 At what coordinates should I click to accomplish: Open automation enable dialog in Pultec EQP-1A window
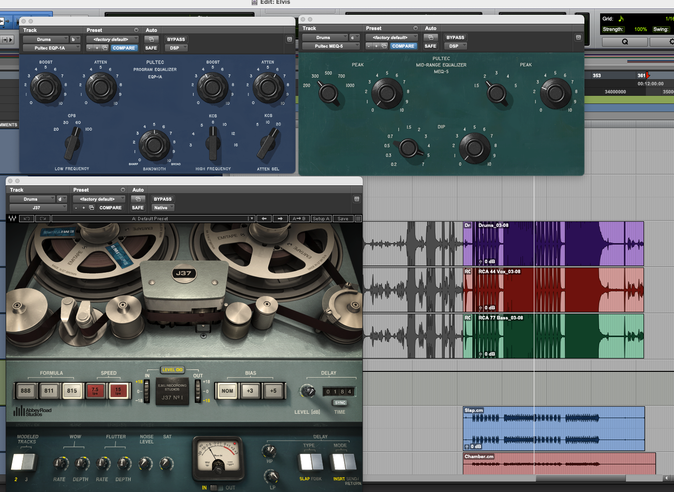pyautogui.click(x=151, y=39)
